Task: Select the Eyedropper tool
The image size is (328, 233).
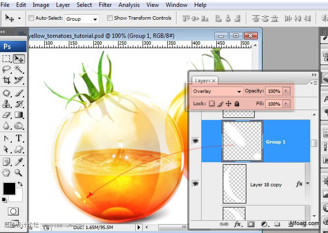Action: 19,162
